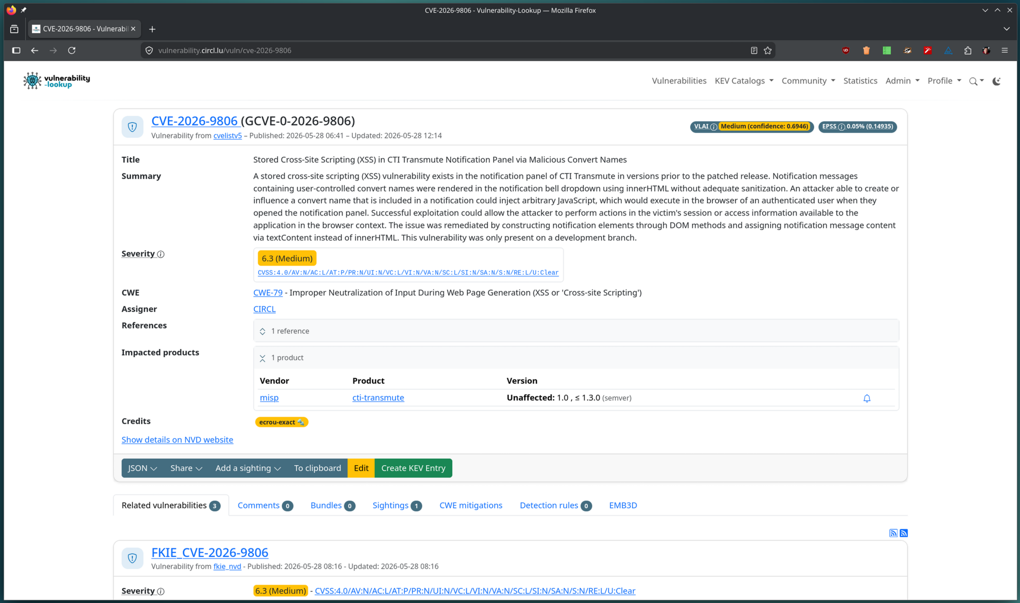This screenshot has height=603, width=1020.
Task: Switch to the Bundles tab
Action: pyautogui.click(x=332, y=505)
